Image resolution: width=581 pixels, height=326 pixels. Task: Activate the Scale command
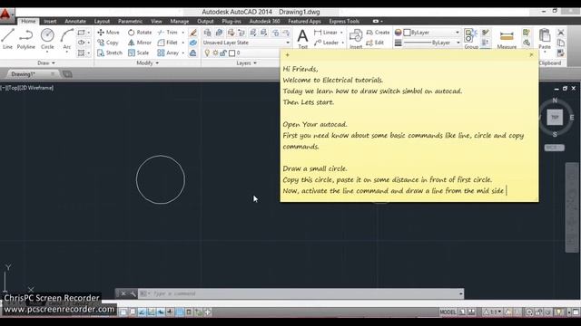(x=138, y=53)
